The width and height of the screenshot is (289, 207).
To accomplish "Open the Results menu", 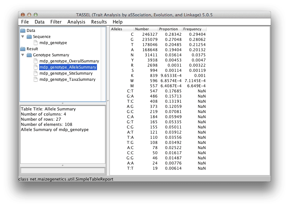I will [x=99, y=22].
